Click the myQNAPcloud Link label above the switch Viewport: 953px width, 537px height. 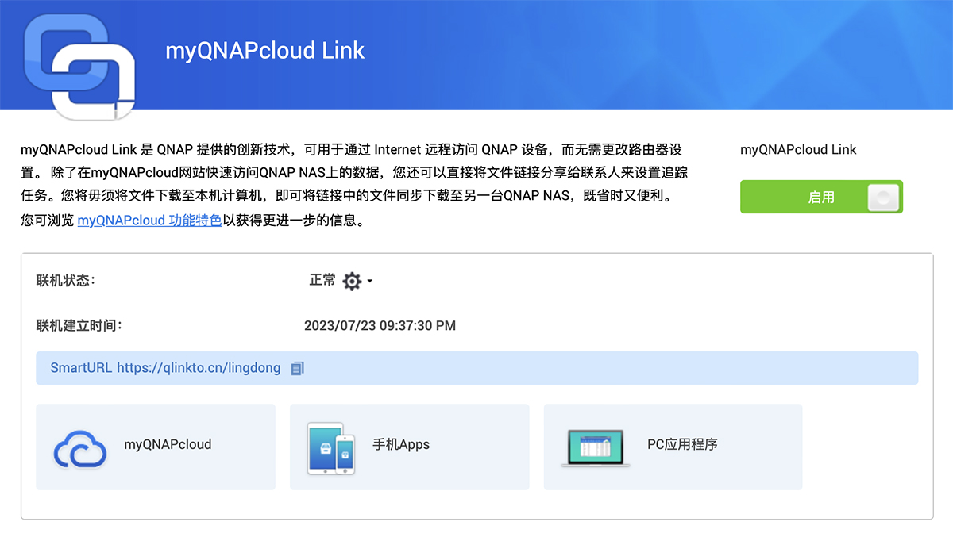point(798,149)
